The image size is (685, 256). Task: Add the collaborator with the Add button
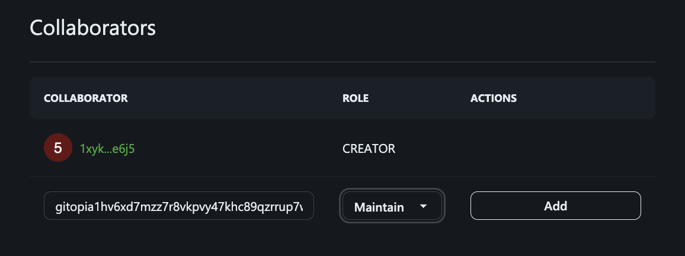click(555, 206)
